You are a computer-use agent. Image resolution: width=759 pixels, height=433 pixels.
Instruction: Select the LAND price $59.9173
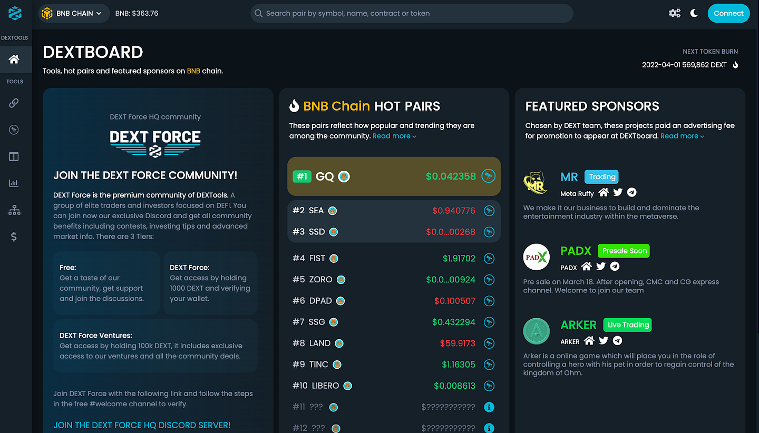click(x=458, y=343)
